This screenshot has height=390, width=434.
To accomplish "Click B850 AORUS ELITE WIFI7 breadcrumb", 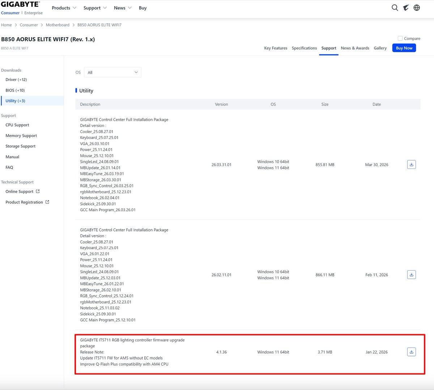I will 99,25.
